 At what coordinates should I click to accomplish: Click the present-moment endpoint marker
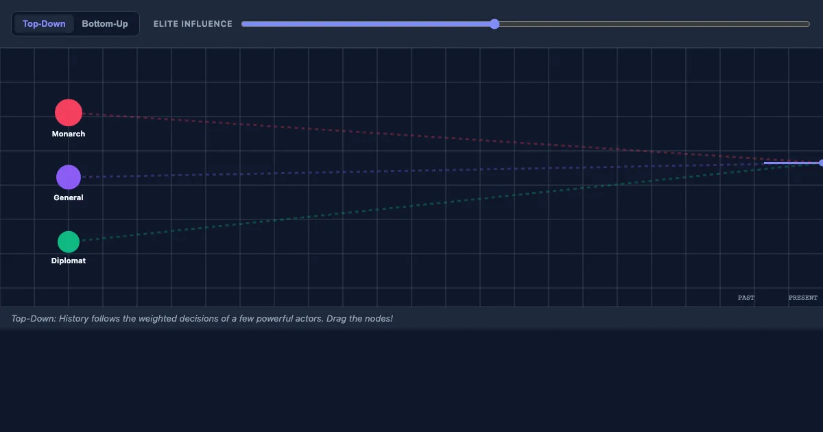point(821,163)
